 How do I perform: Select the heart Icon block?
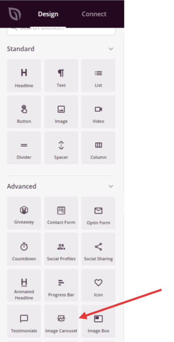98,285
